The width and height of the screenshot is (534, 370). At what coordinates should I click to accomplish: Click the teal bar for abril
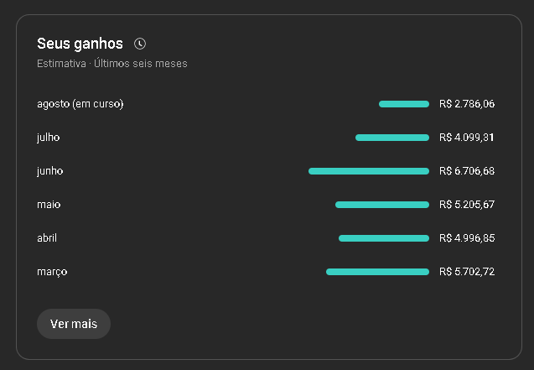click(383, 238)
